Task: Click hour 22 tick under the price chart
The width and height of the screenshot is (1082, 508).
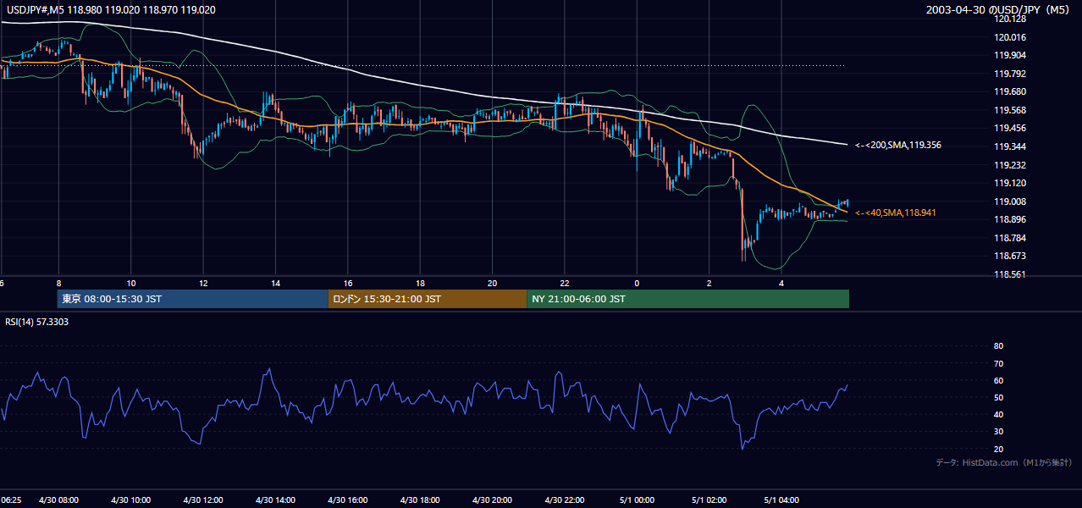Action: [x=564, y=283]
